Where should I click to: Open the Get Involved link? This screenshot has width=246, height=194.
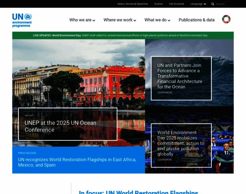tap(176, 4)
